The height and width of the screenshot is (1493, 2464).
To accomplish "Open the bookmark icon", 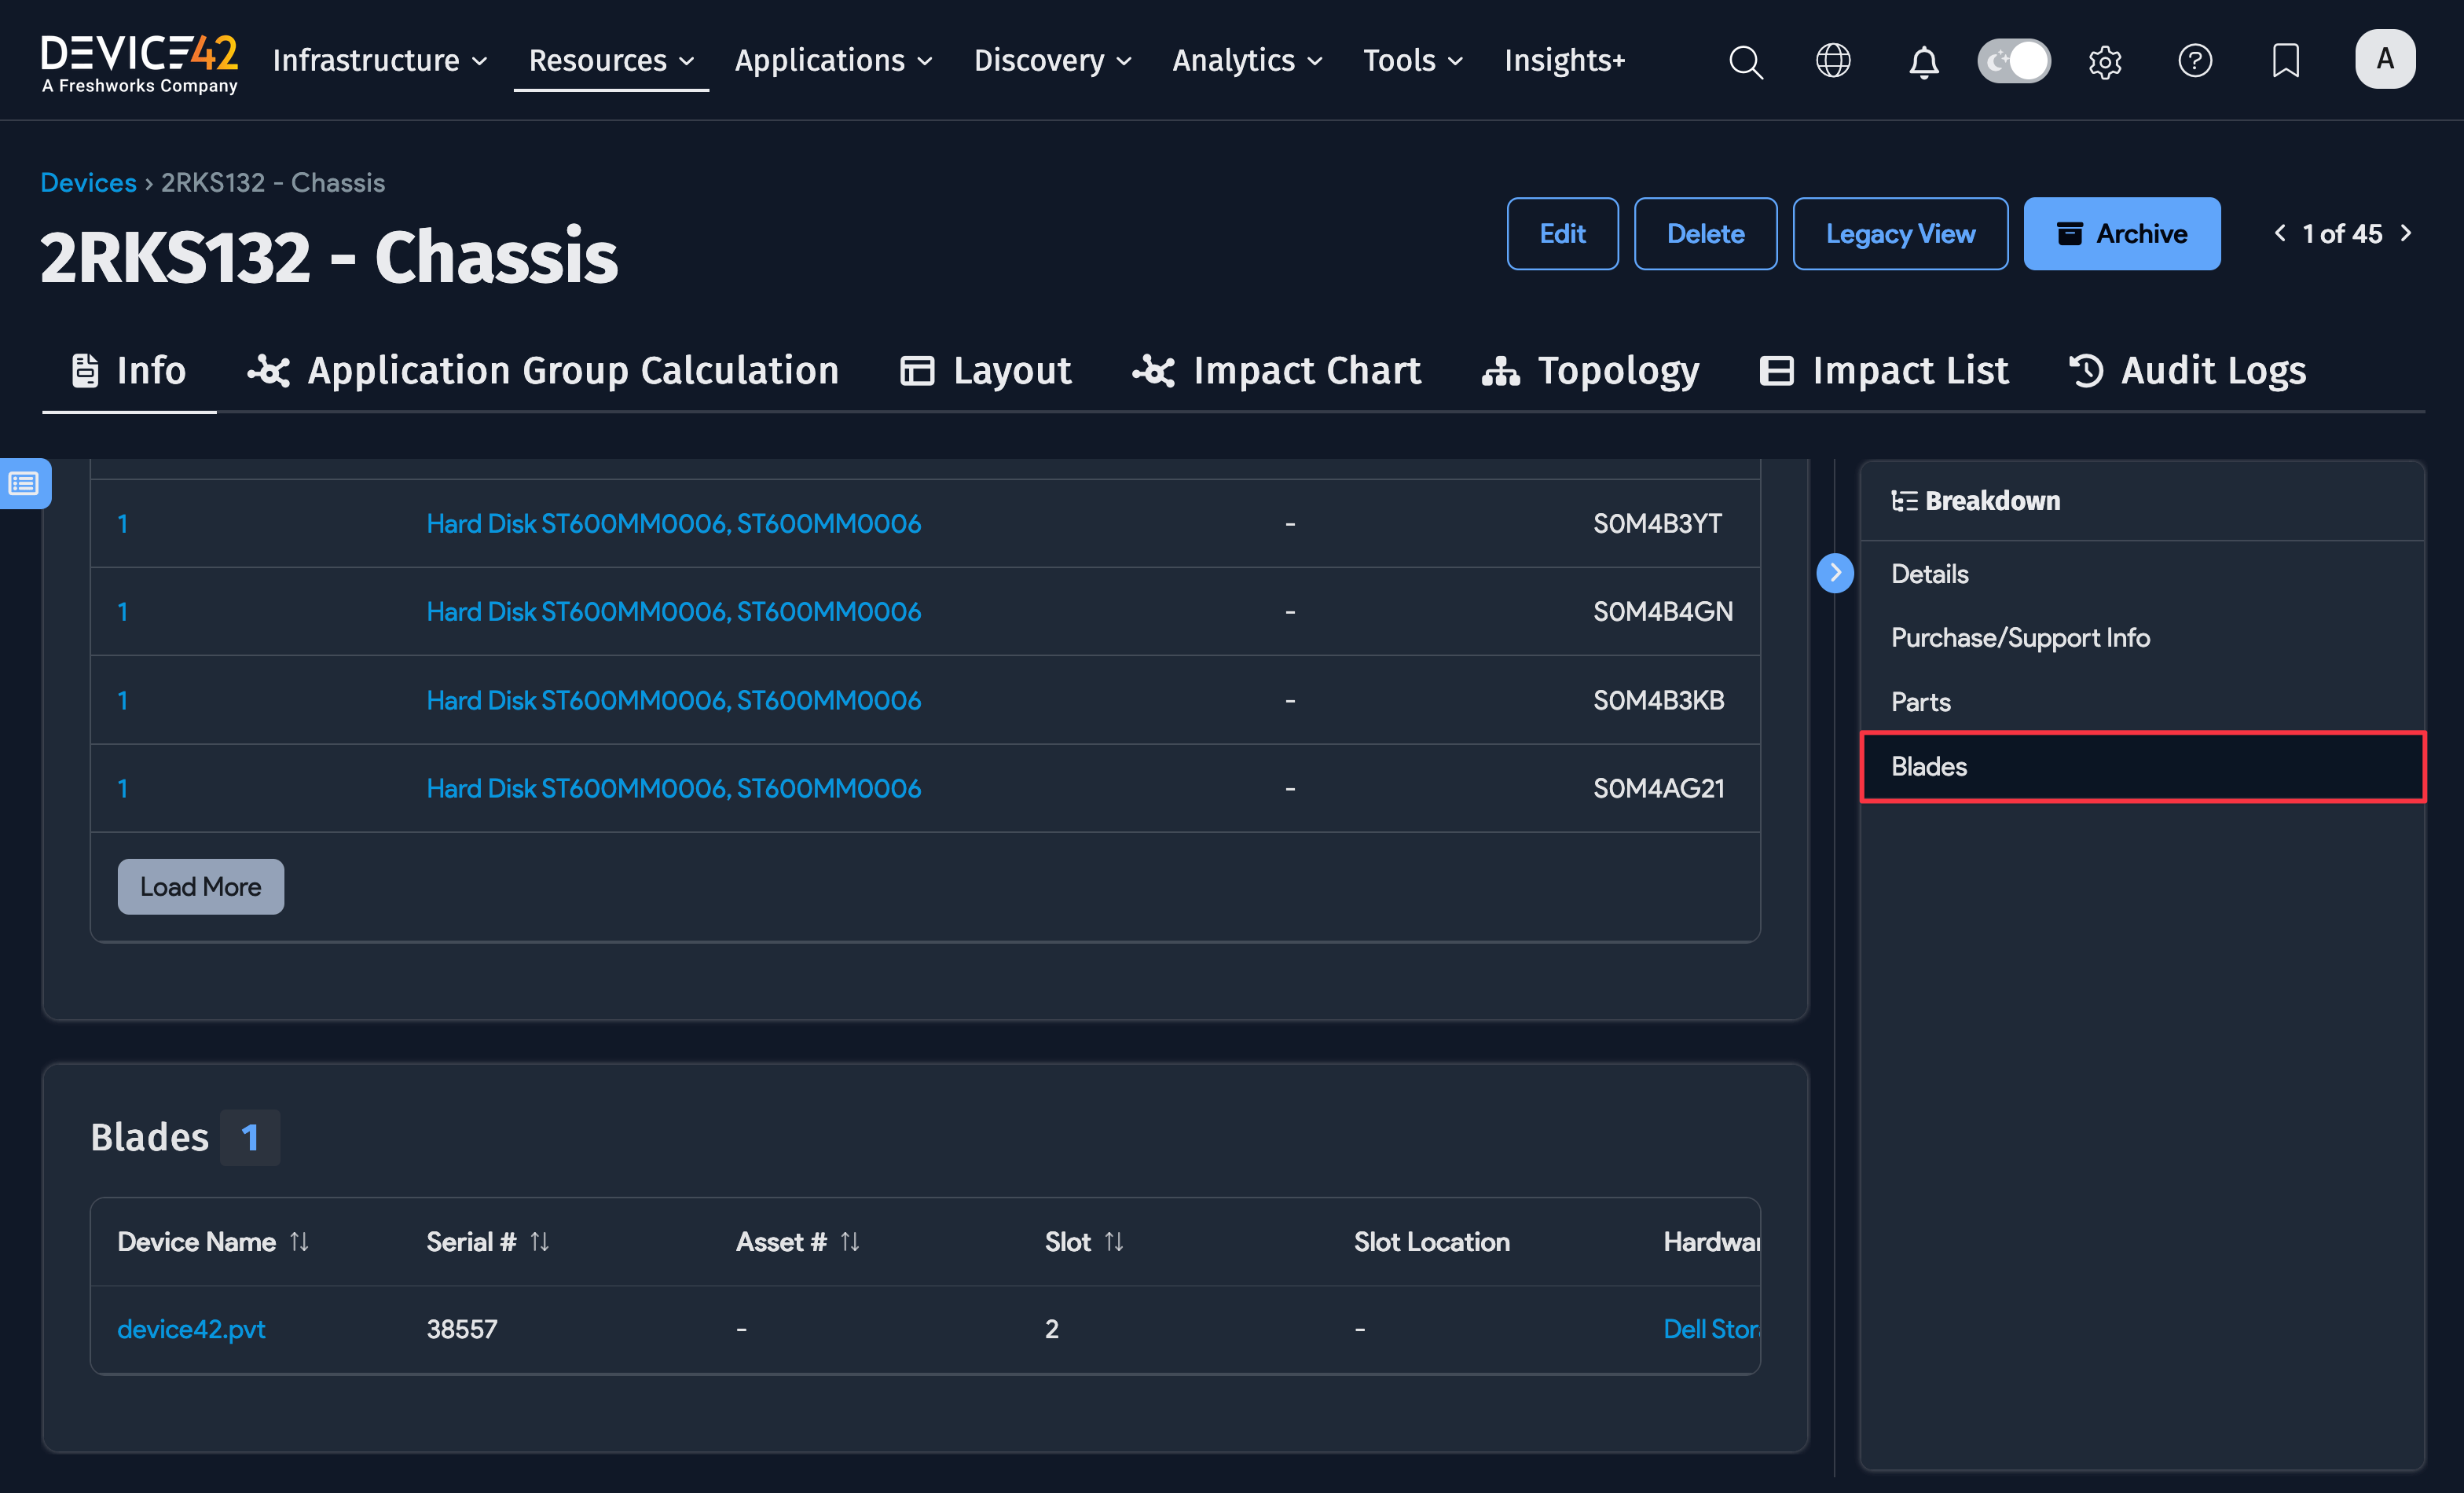I will click(2285, 61).
